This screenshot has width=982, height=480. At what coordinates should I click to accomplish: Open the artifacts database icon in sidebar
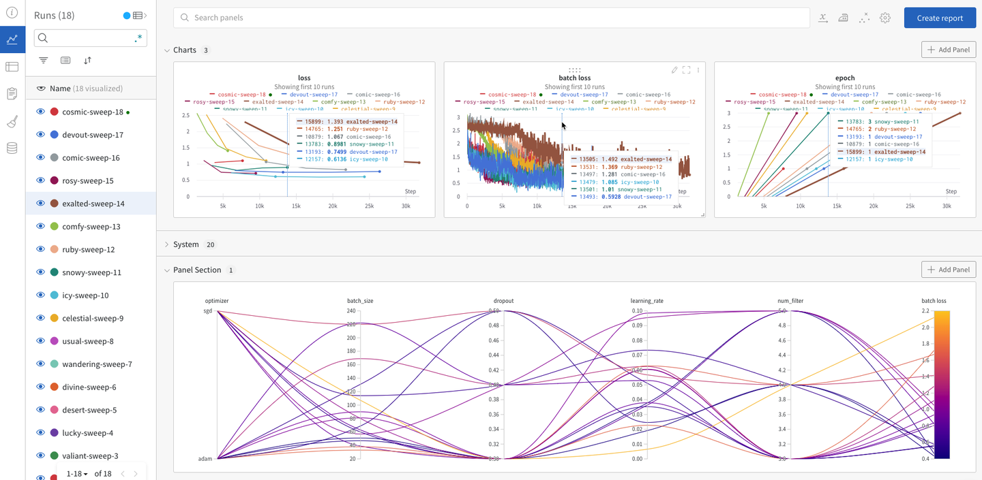tap(12, 148)
